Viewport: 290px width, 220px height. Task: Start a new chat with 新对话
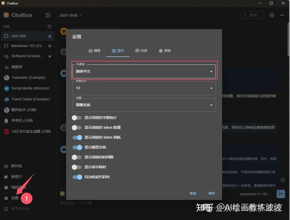[x=28, y=166]
